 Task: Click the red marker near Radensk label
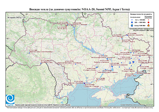coord(96,81)
